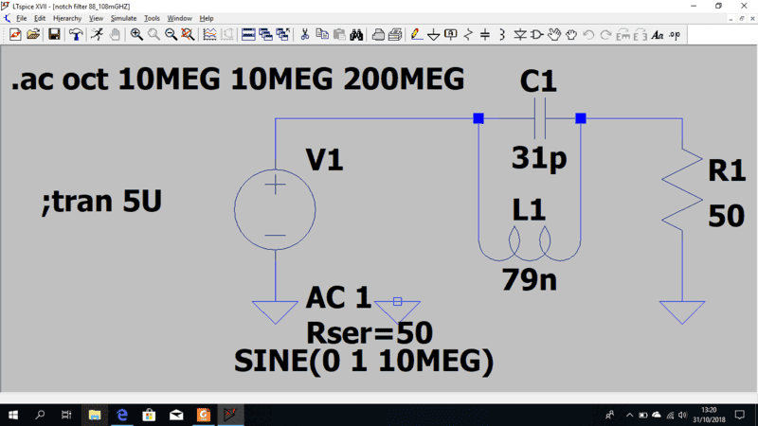The height and width of the screenshot is (426, 758).
Task: Open the Control Panel hammer icon
Action: click(75, 35)
